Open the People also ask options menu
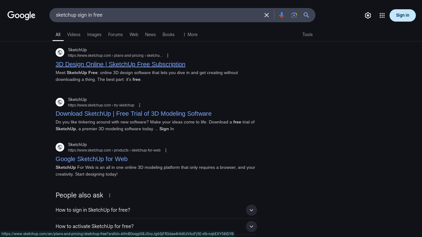422x237 pixels. click(x=109, y=195)
